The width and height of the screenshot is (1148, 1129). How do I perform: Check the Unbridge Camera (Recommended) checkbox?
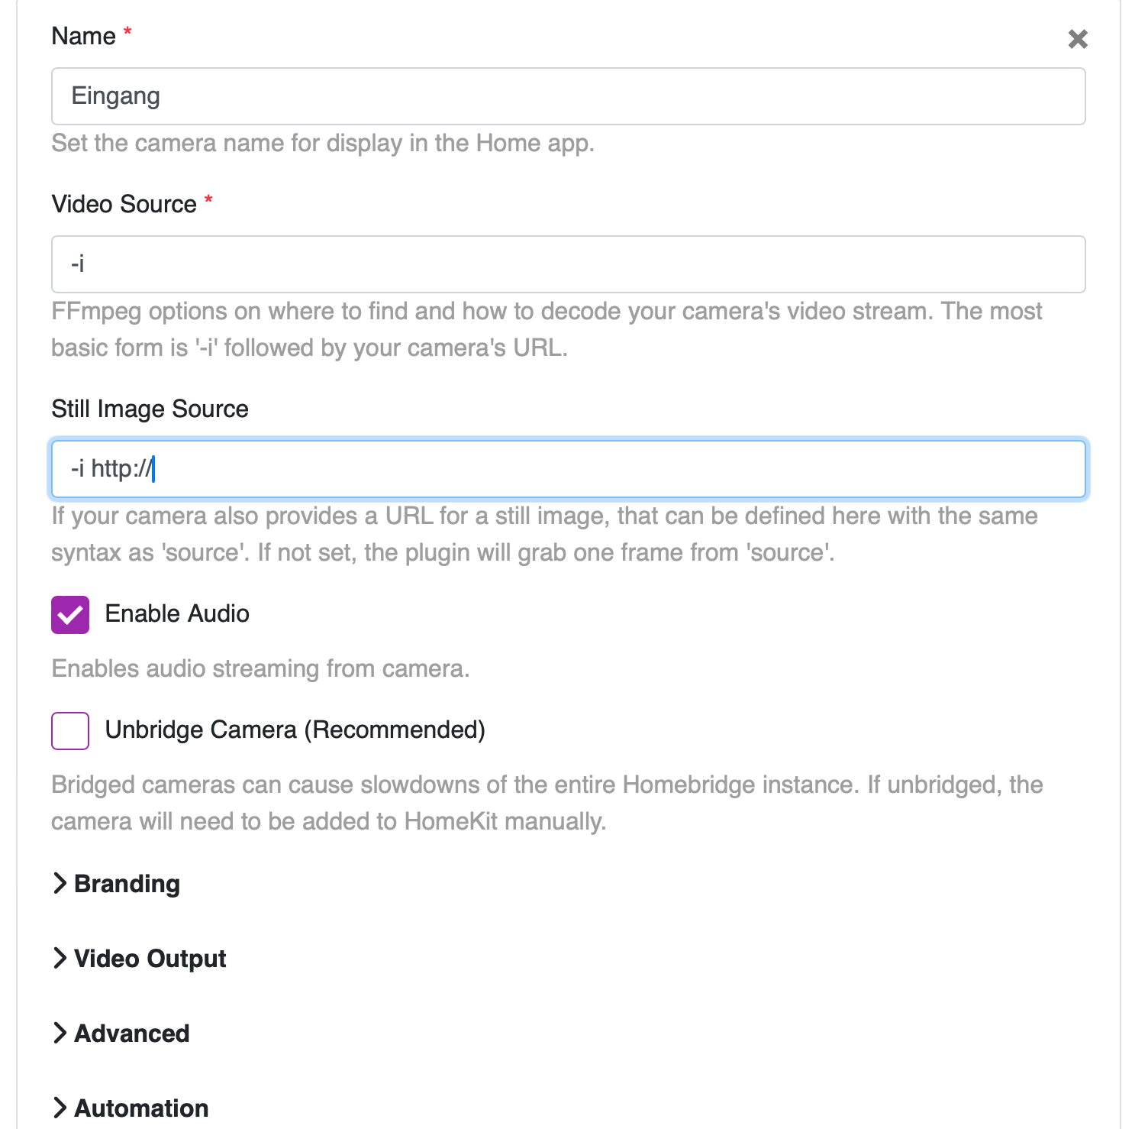(x=70, y=731)
